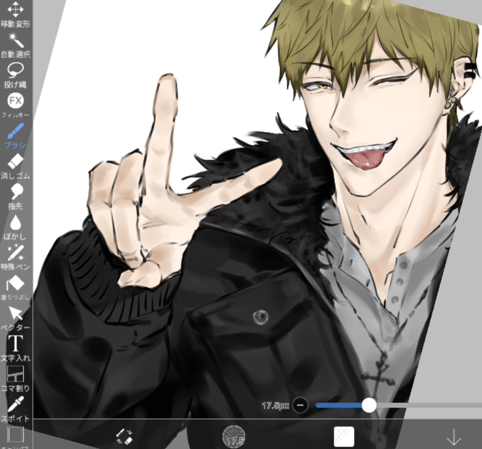Activate the Vector tool (ベクター)
This screenshot has width=482, height=449.
click(15, 318)
